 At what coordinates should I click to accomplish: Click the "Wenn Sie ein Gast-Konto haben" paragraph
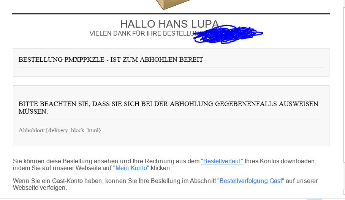pyautogui.click(x=165, y=184)
